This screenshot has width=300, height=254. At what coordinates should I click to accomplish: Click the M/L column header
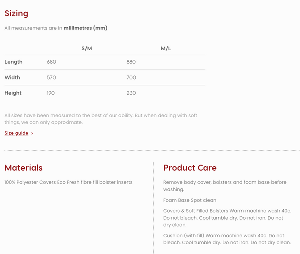pos(166,48)
